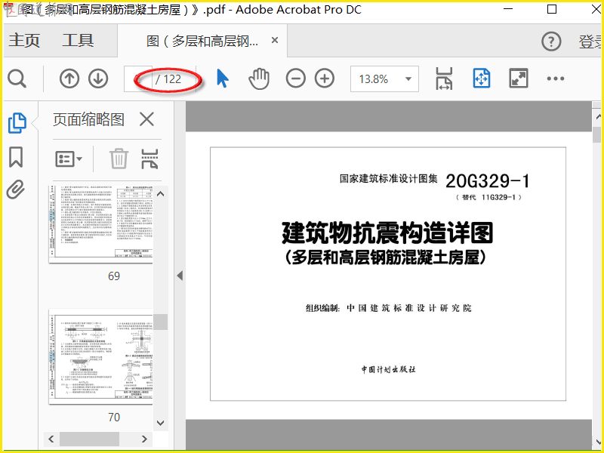The width and height of the screenshot is (604, 453).
Task: Click the code text 20G329-1
Action: pyautogui.click(x=488, y=181)
